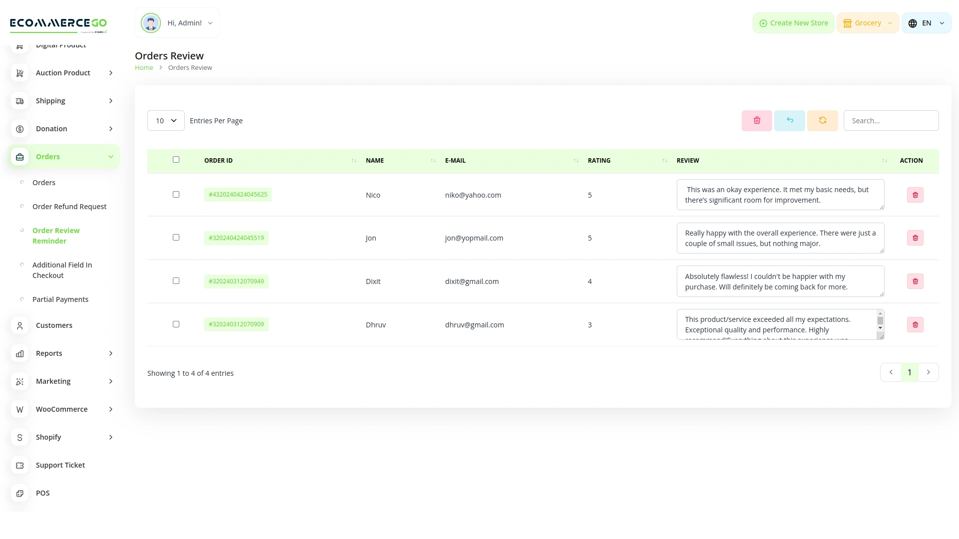Open the Hi, Admin! account menu
The width and height of the screenshot is (959, 539).
pos(177,22)
